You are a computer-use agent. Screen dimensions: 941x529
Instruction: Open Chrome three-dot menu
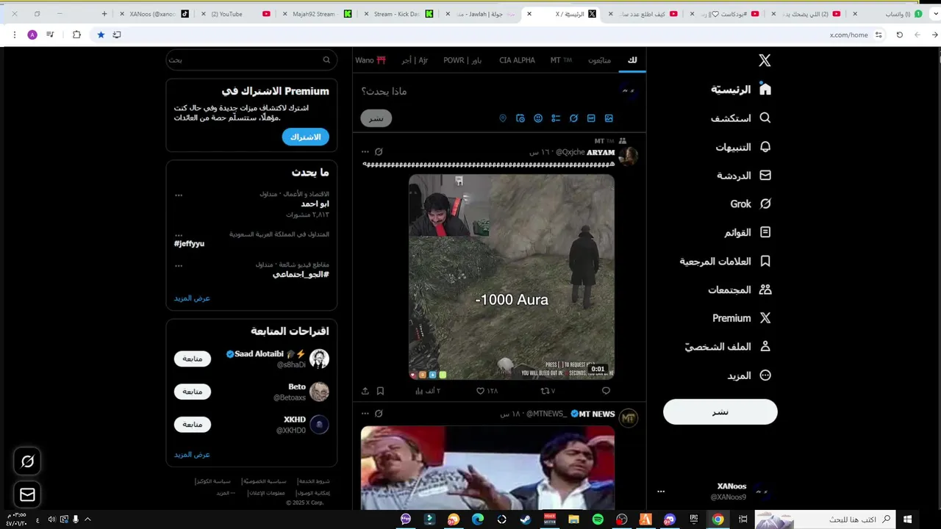click(15, 35)
